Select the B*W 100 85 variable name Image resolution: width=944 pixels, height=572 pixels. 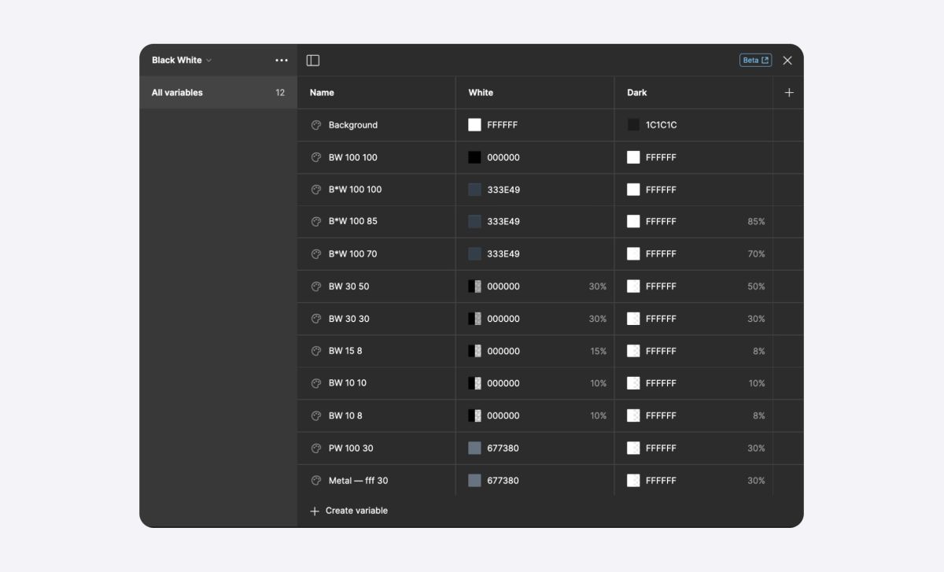tap(353, 222)
